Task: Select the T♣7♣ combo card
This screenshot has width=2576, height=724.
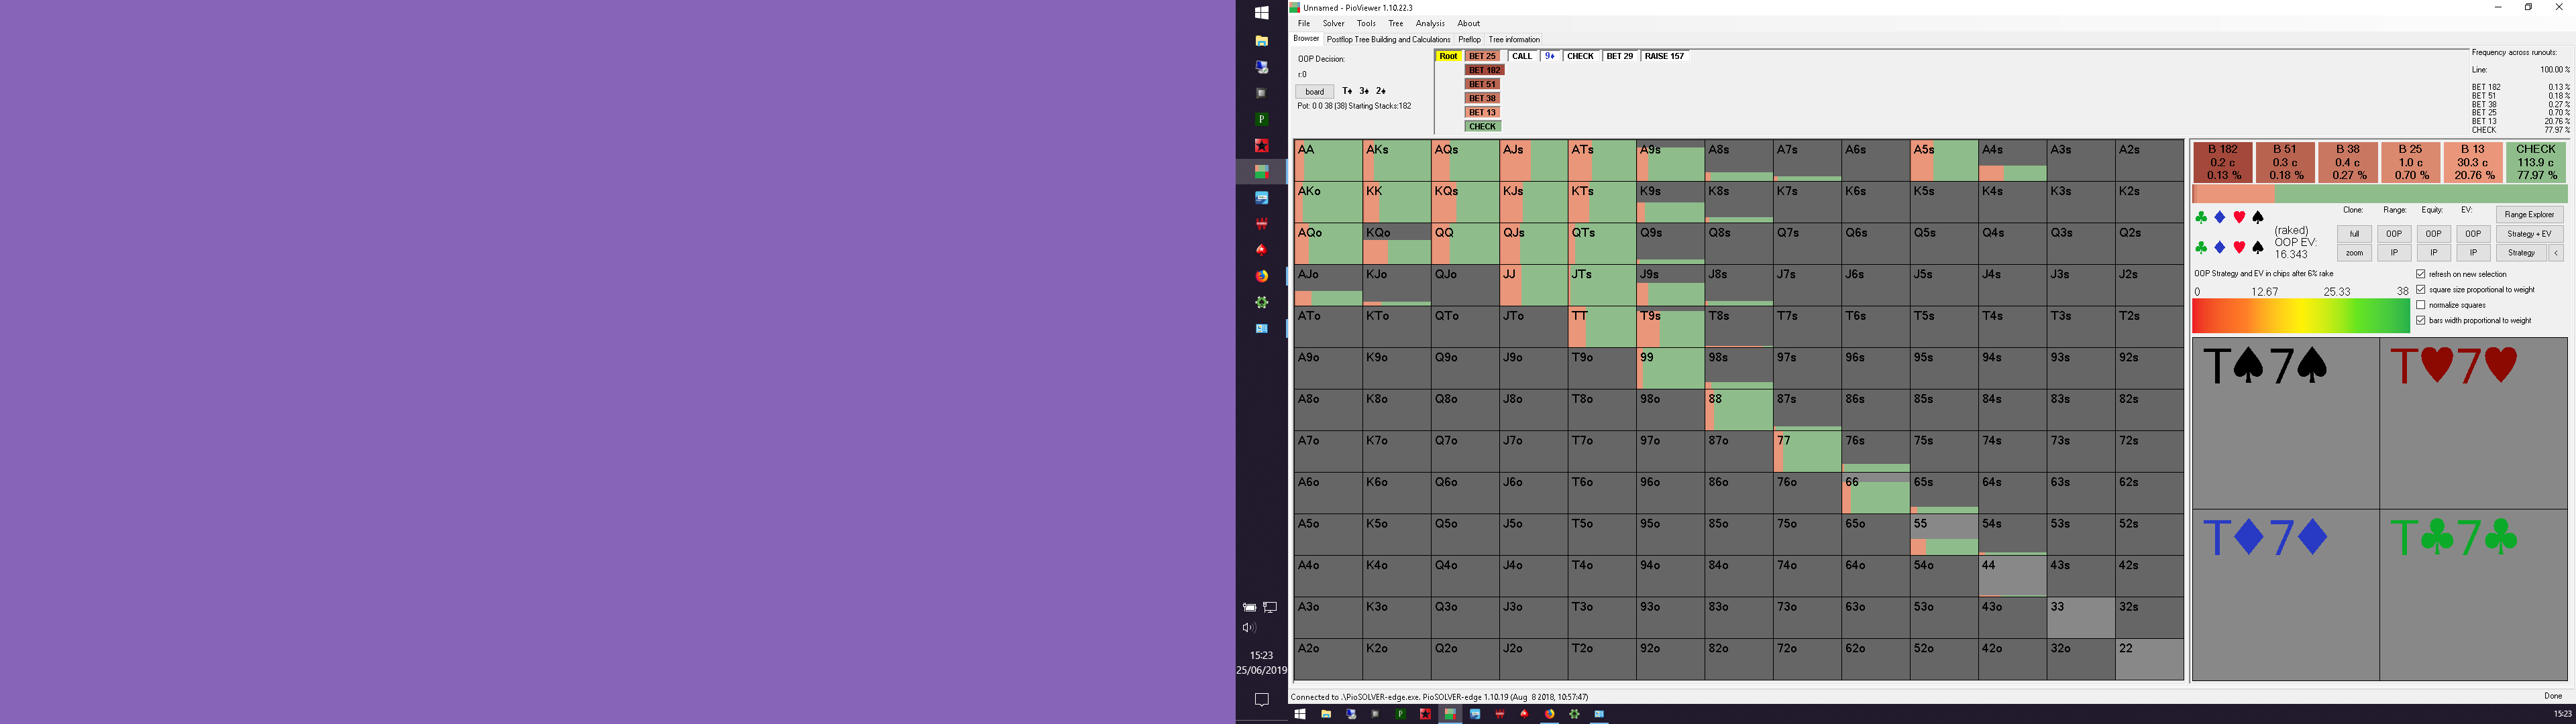Action: click(2473, 595)
